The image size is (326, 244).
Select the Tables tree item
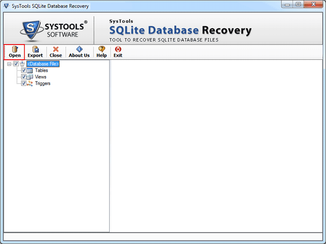[41, 70]
